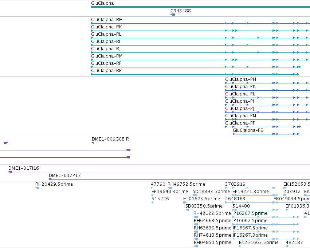Click the RH20429.5prime EST label

coord(54,184)
